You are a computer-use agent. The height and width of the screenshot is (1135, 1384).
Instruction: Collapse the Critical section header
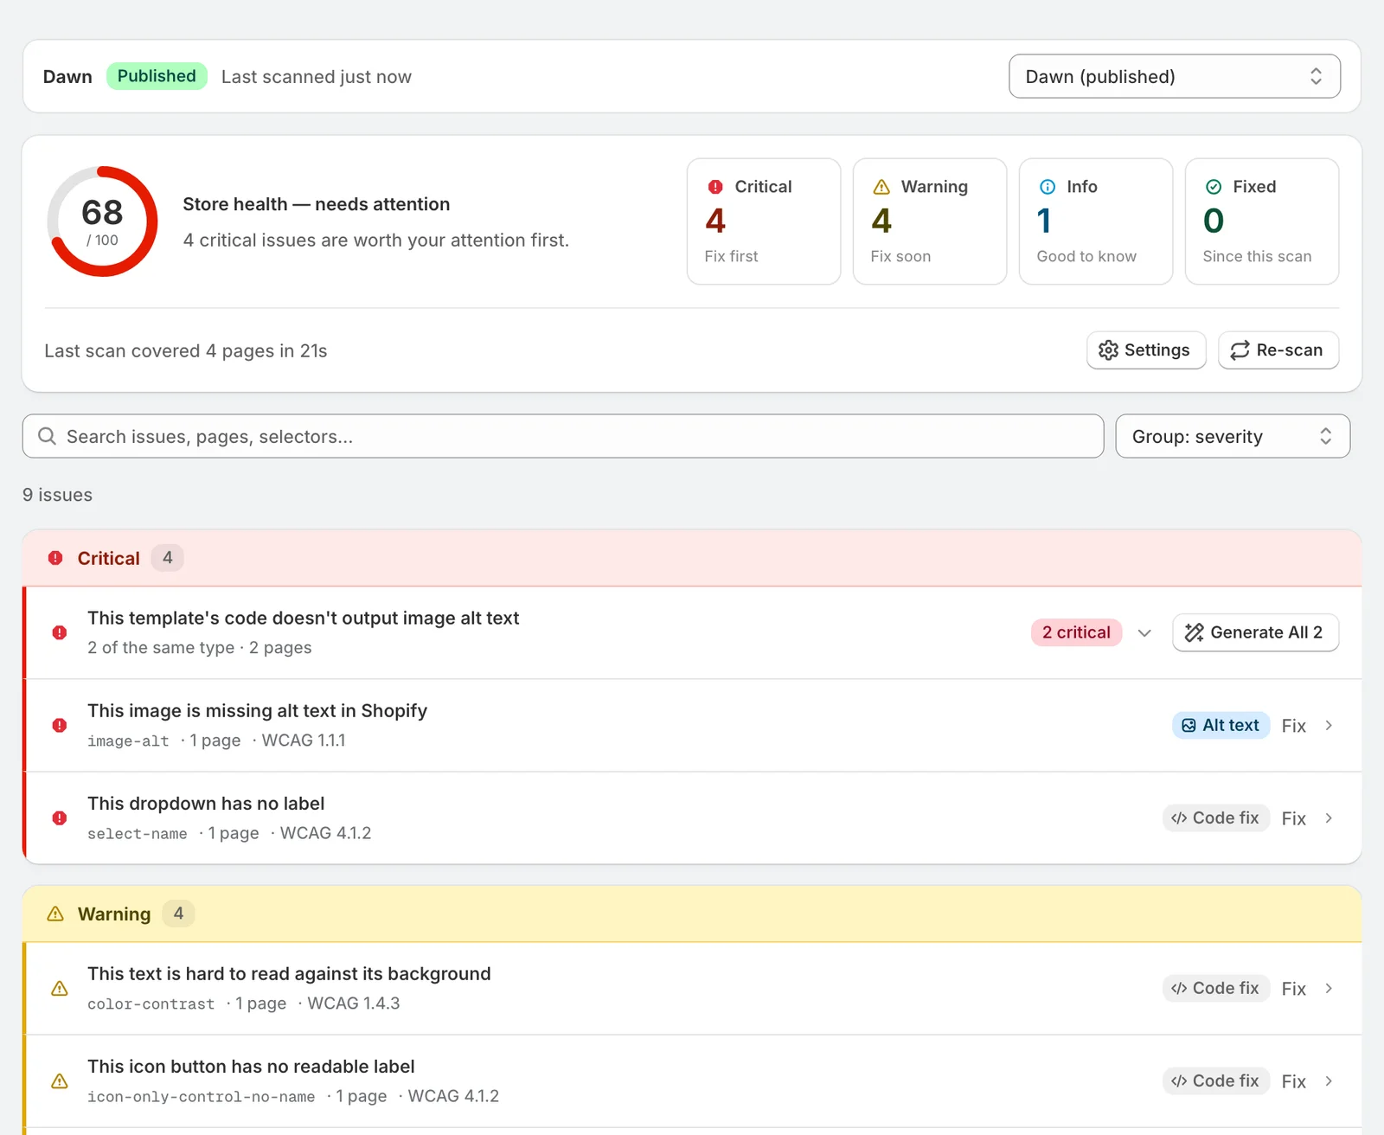(x=692, y=558)
